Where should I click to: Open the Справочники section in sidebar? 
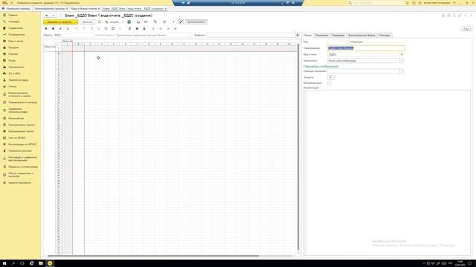[x=16, y=28]
